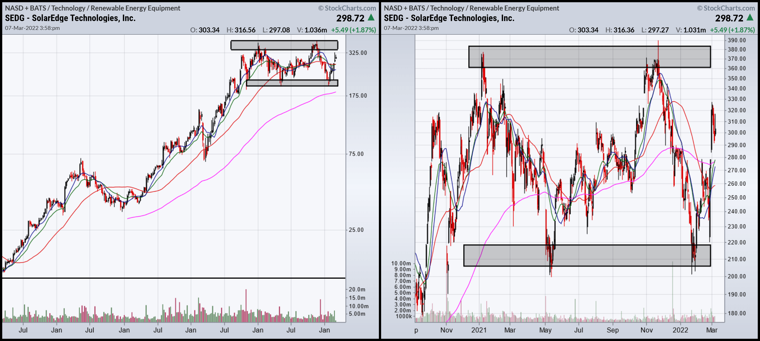
Task: Click the 07-Mar-2022 3:58pm timestamp
Action: tap(32, 28)
